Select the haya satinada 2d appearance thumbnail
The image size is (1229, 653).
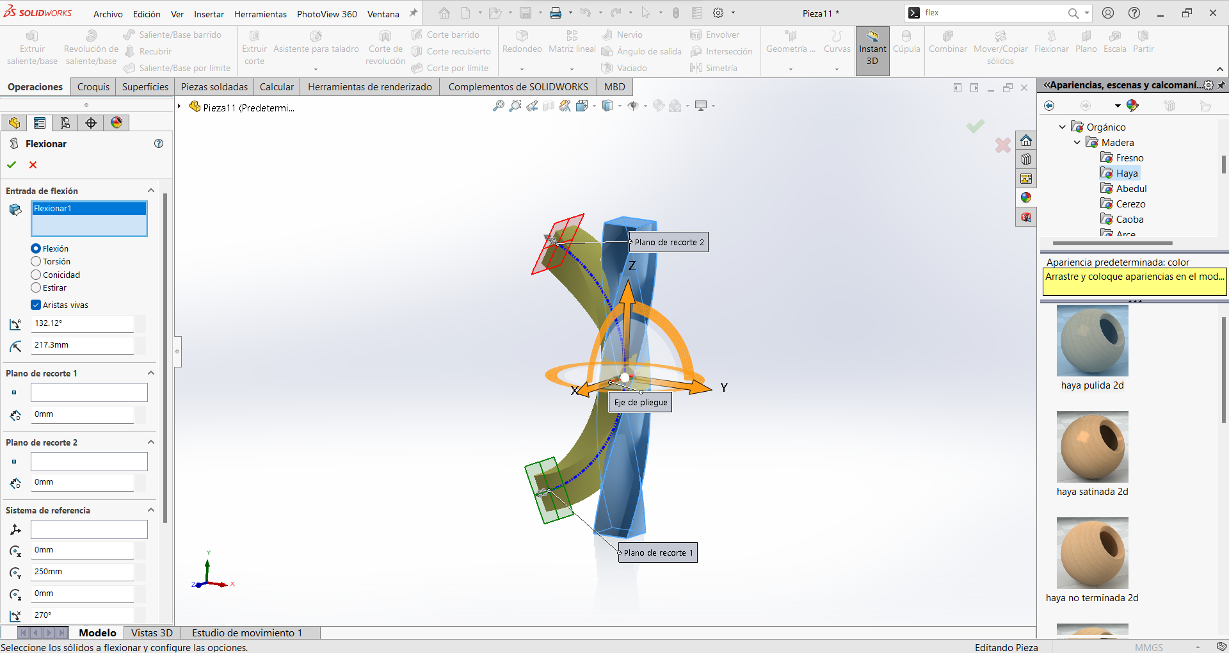click(x=1092, y=447)
